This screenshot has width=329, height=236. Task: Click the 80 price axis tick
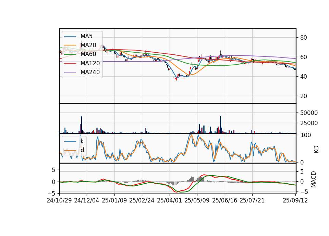pos(304,38)
